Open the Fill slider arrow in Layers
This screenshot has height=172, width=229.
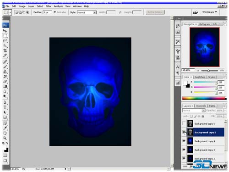coord(225,116)
